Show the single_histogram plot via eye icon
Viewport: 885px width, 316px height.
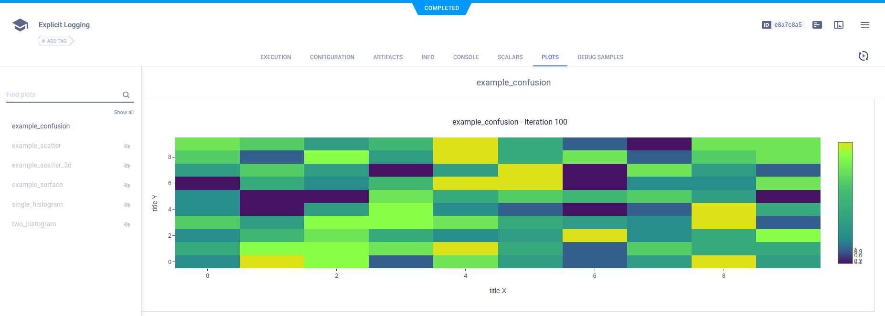click(x=127, y=205)
